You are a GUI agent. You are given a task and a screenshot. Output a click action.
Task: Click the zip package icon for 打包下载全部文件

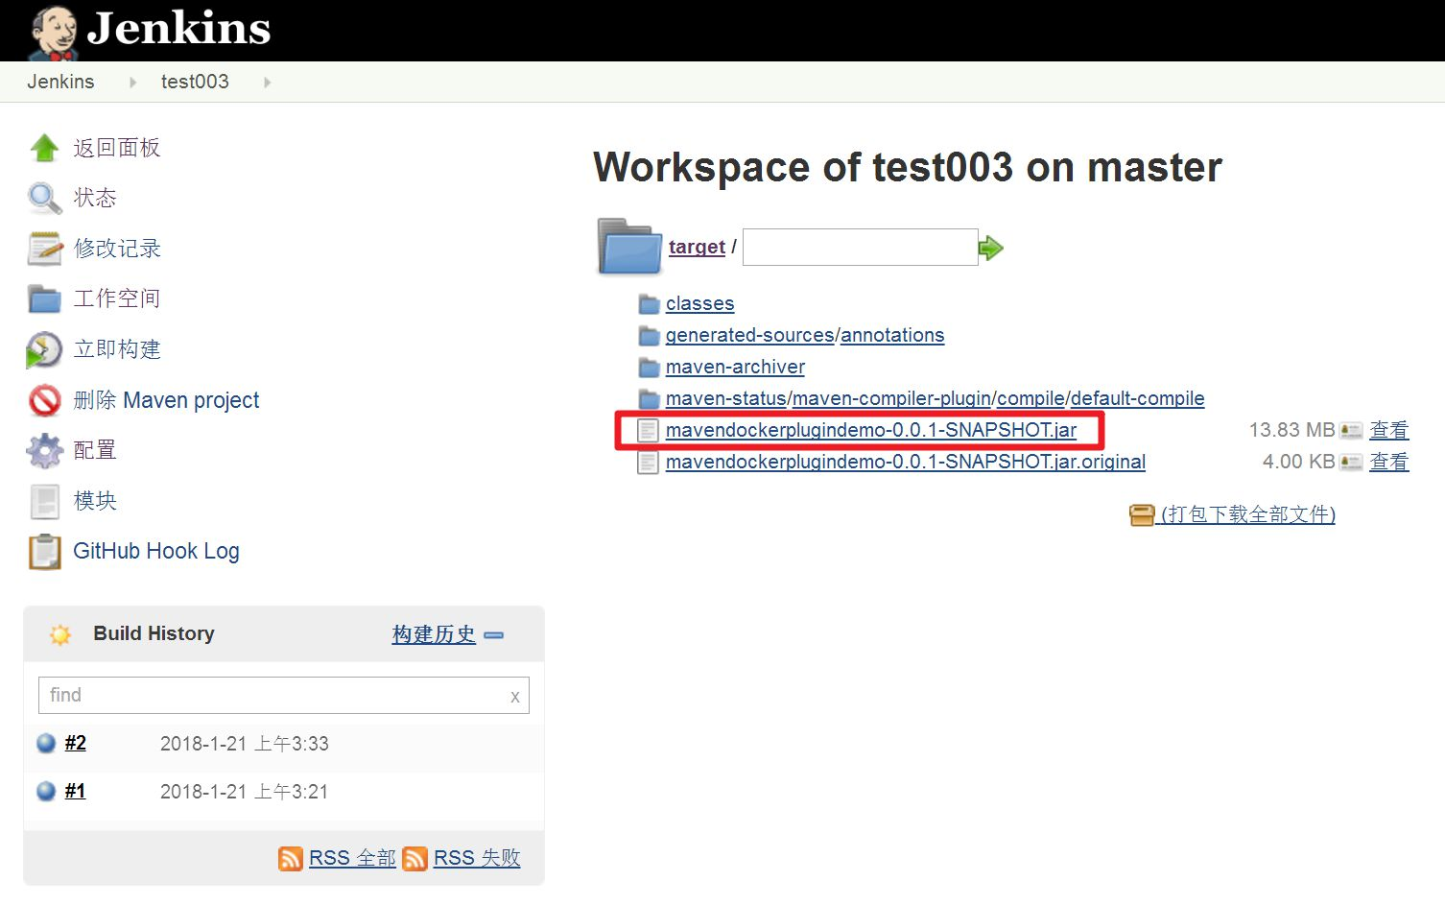(x=1142, y=515)
